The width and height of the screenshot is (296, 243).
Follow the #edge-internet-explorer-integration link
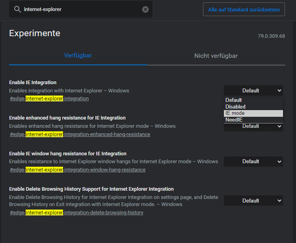[49, 99]
